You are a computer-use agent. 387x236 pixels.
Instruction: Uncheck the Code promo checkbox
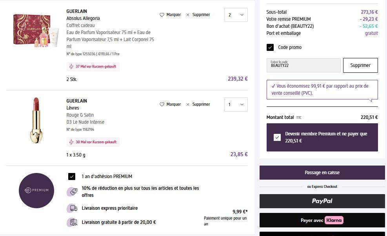270,47
